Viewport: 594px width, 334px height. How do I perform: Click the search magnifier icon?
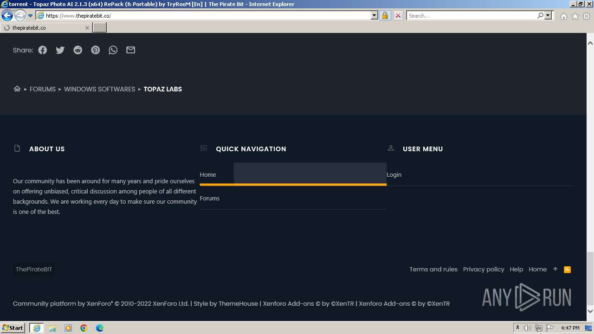pyautogui.click(x=540, y=15)
